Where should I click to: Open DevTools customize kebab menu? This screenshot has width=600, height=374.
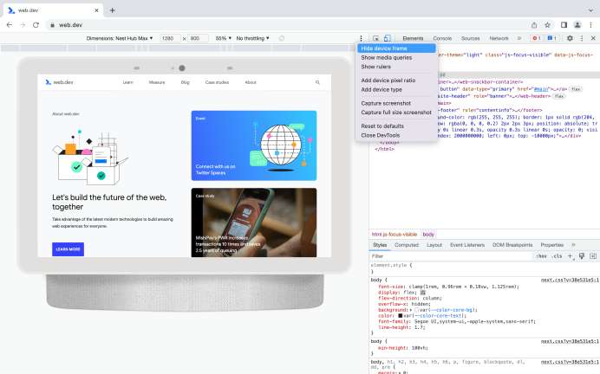coord(582,38)
